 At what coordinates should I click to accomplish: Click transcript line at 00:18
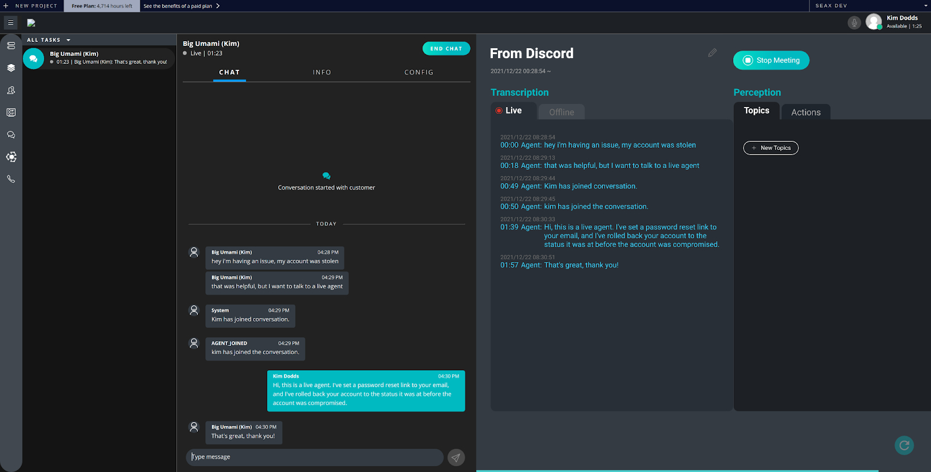point(600,166)
